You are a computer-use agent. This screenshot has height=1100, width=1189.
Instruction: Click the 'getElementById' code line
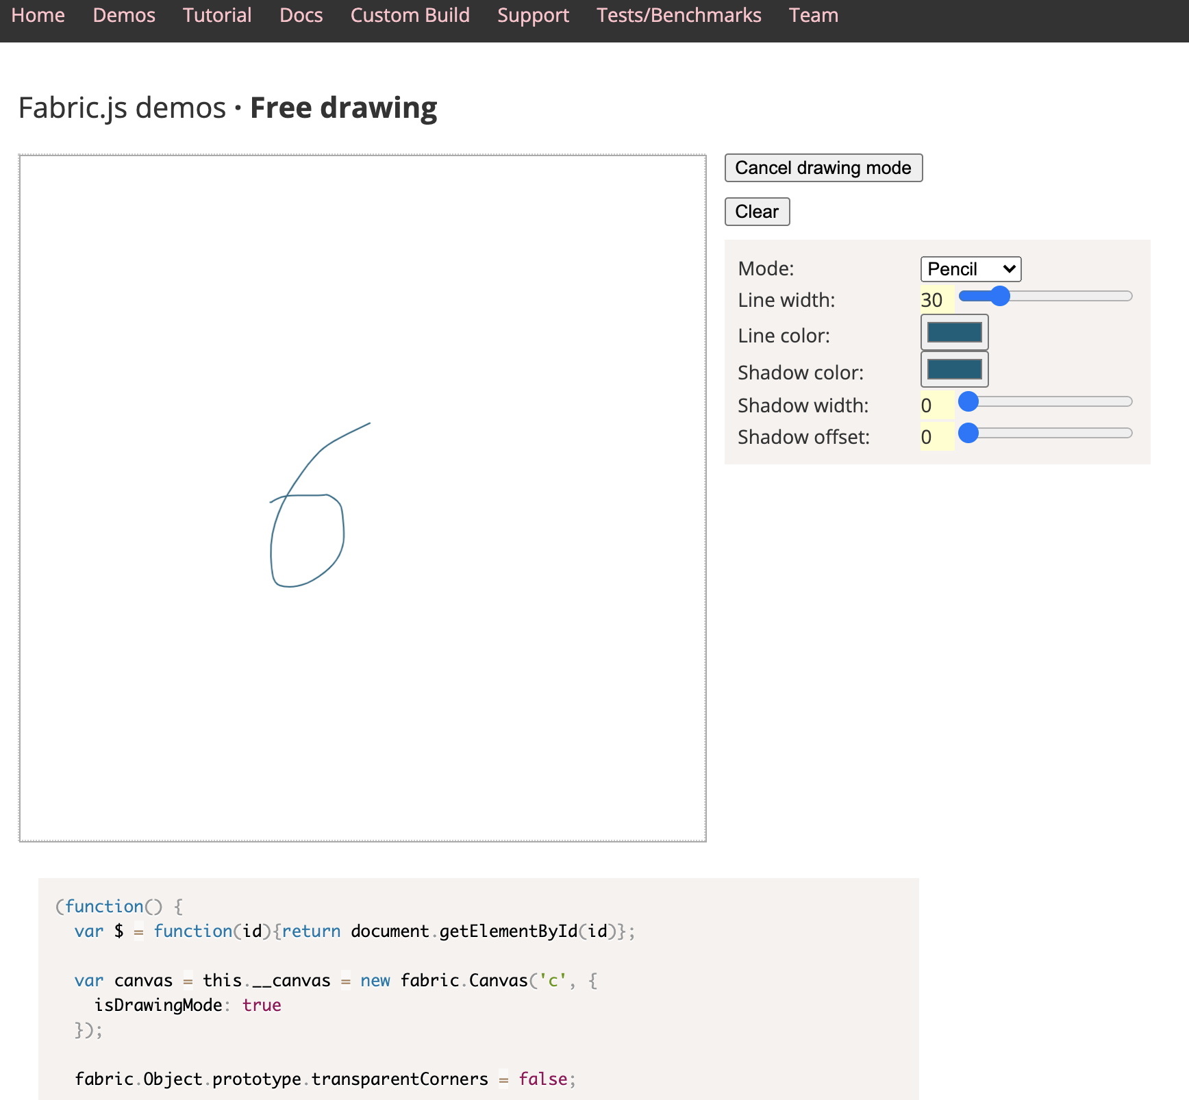pos(355,931)
